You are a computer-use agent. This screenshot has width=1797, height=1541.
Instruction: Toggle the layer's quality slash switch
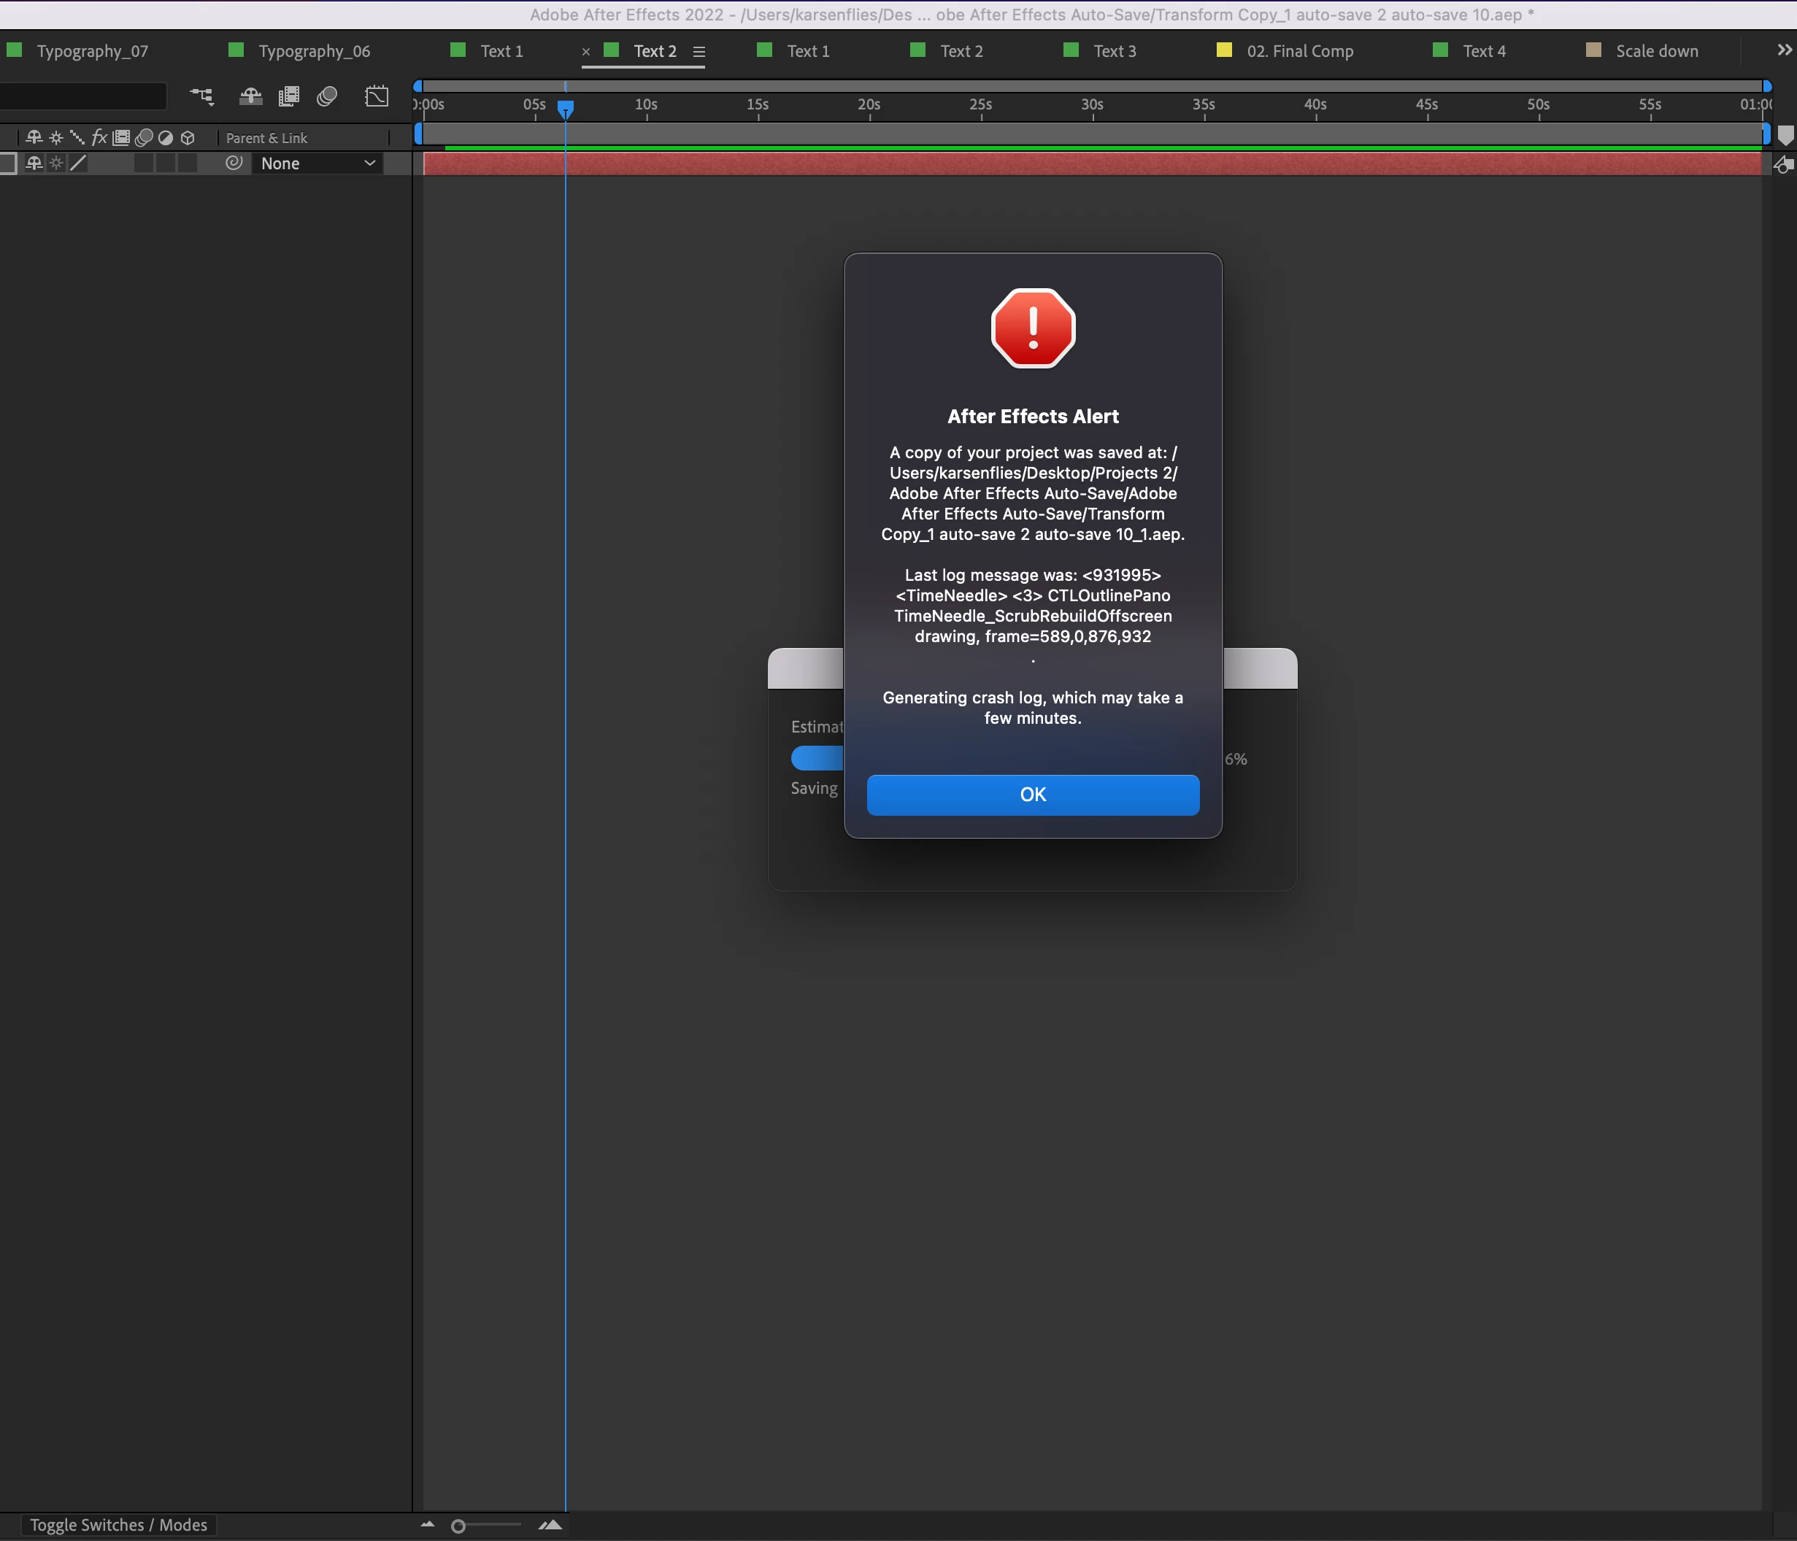click(x=78, y=163)
